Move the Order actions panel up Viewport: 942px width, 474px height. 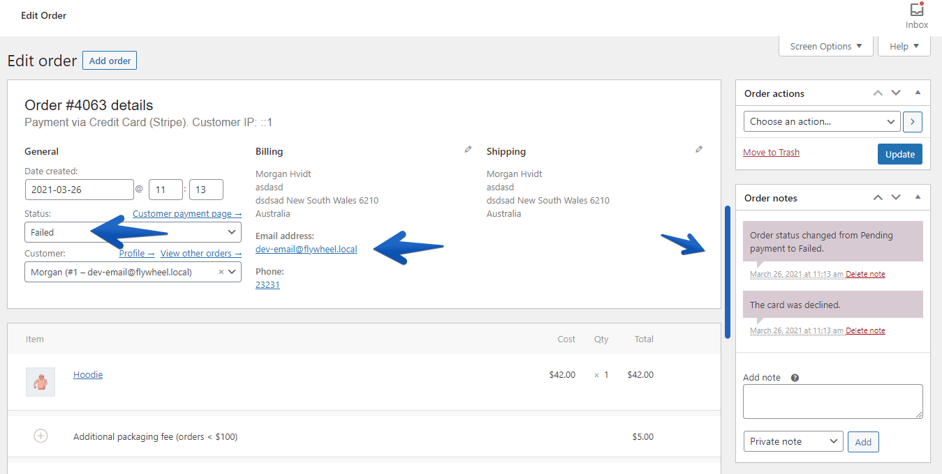pos(878,93)
